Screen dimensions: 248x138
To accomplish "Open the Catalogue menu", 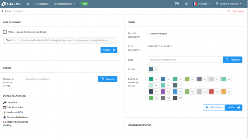I will pyautogui.click(x=42, y=4).
